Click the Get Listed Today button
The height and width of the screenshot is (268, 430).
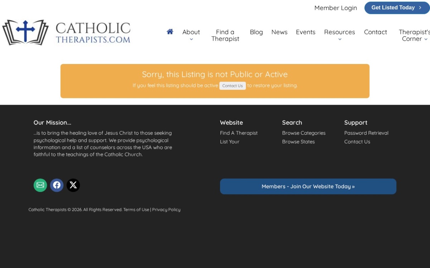click(397, 8)
